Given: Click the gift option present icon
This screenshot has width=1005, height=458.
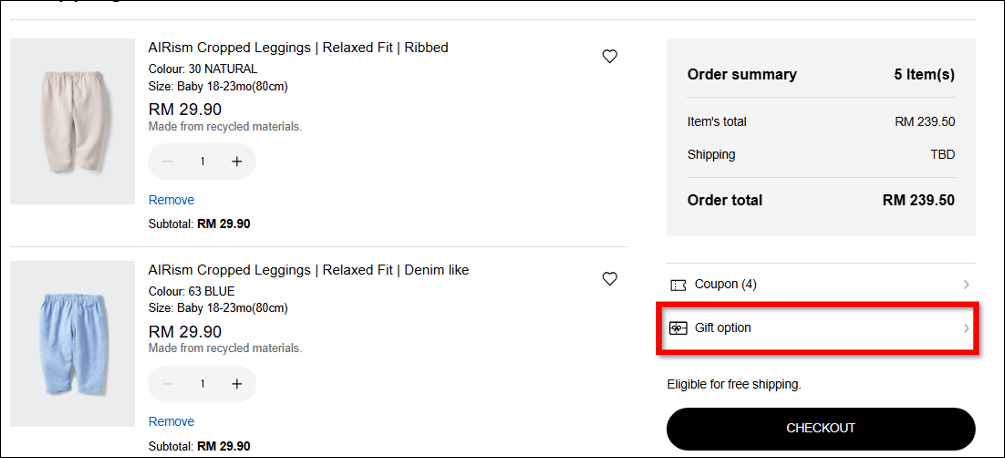Looking at the screenshot, I should (x=678, y=328).
